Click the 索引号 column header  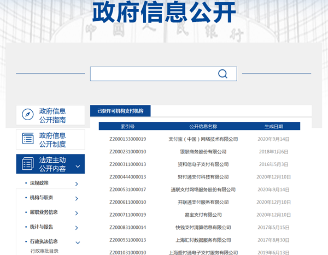[127, 127]
